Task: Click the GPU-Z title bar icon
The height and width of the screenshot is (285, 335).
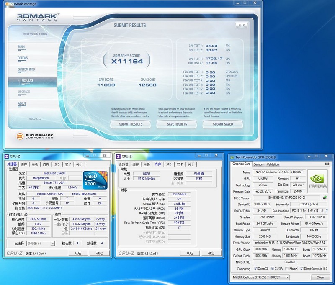Action: tap(232, 157)
